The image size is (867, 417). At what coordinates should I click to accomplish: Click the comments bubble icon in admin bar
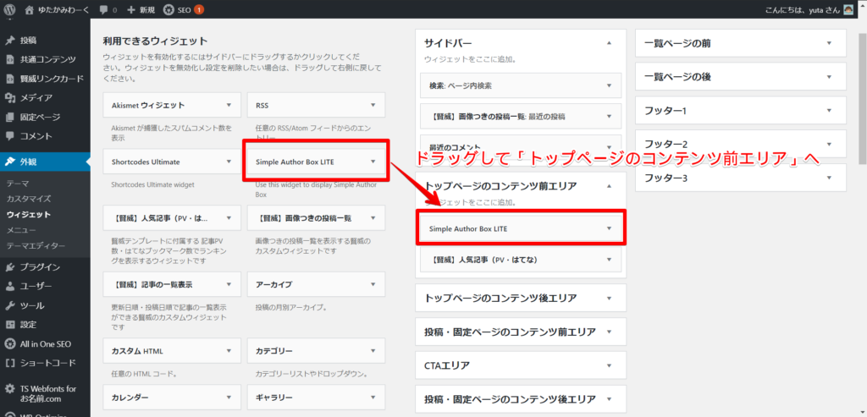[103, 9]
